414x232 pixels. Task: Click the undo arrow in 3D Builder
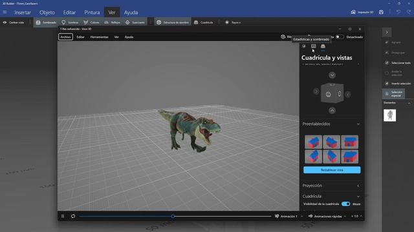398,12
